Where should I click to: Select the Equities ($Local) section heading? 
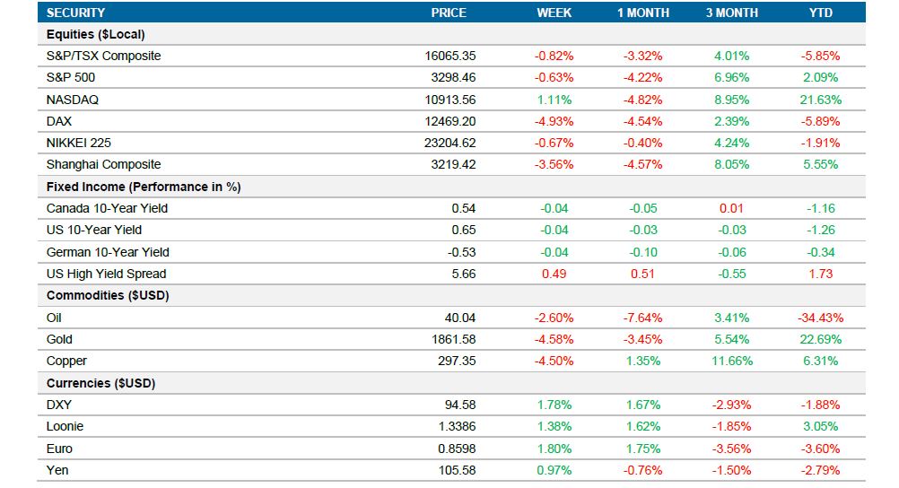click(x=96, y=34)
